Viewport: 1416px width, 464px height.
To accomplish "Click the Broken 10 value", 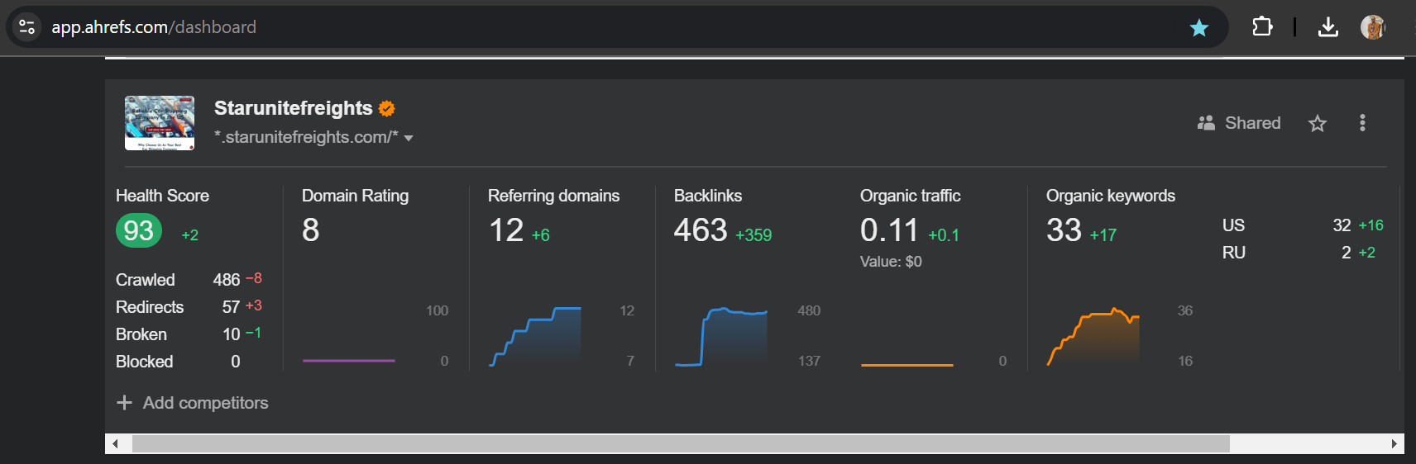I will click(232, 334).
